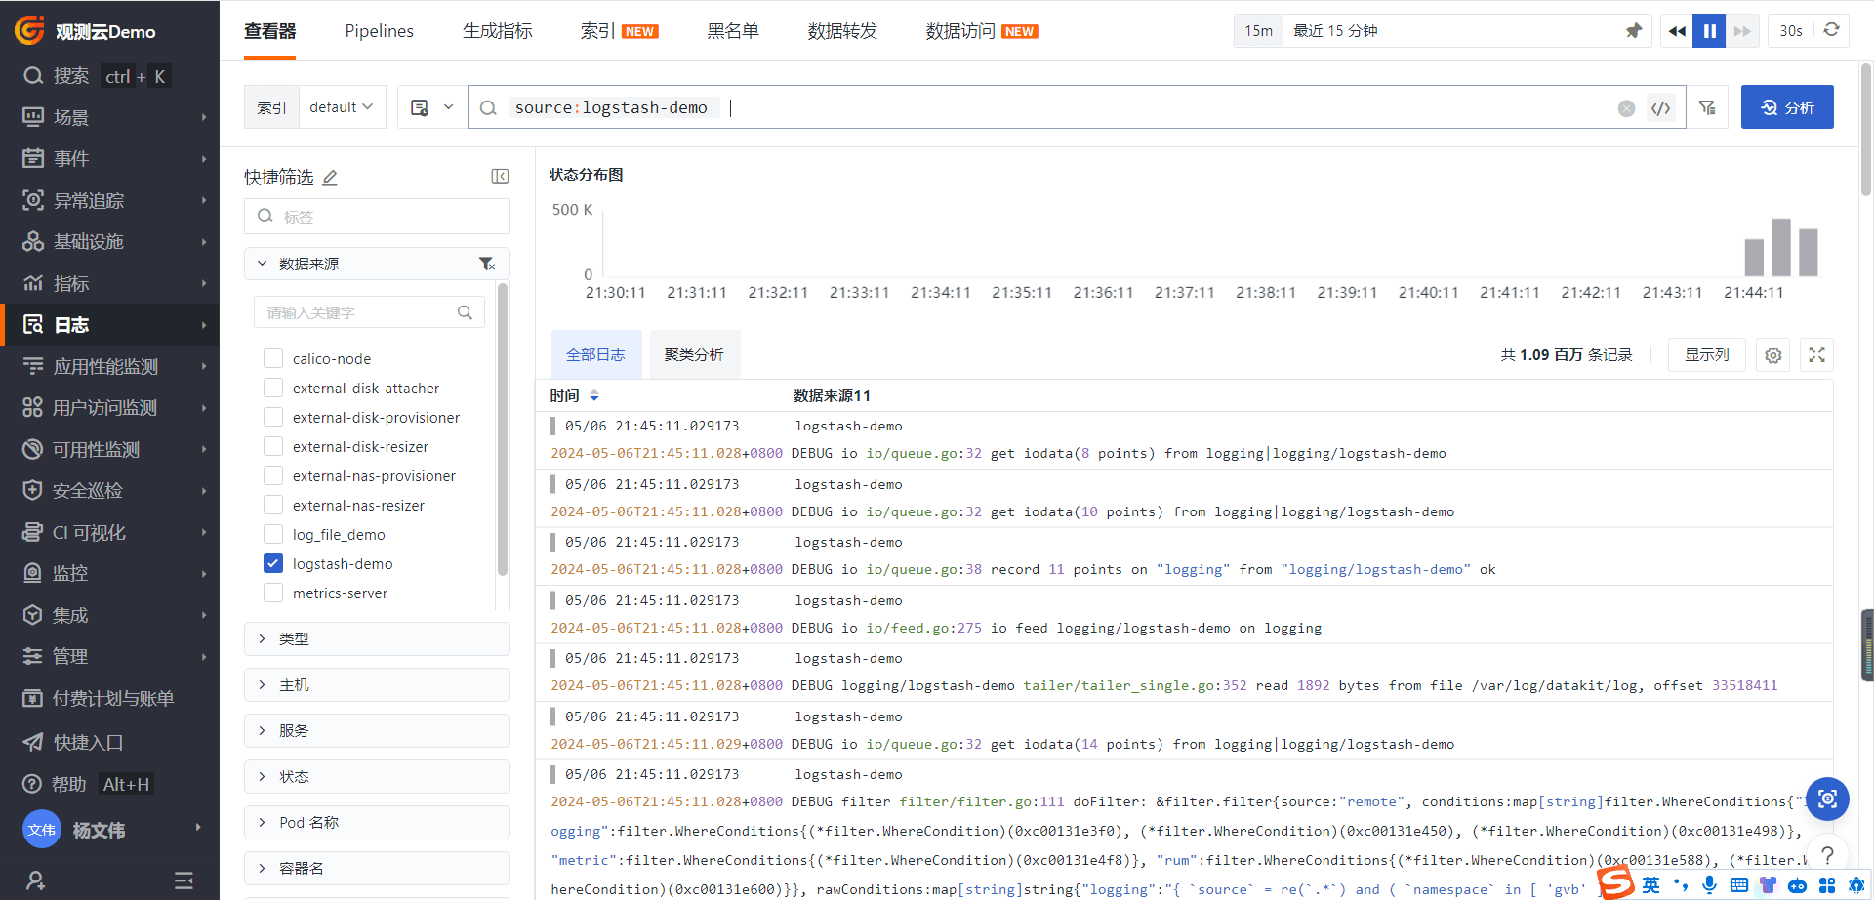Expand the log list to fullscreen icon
Screen dimensions: 1874x900
pyautogui.click(x=1816, y=355)
